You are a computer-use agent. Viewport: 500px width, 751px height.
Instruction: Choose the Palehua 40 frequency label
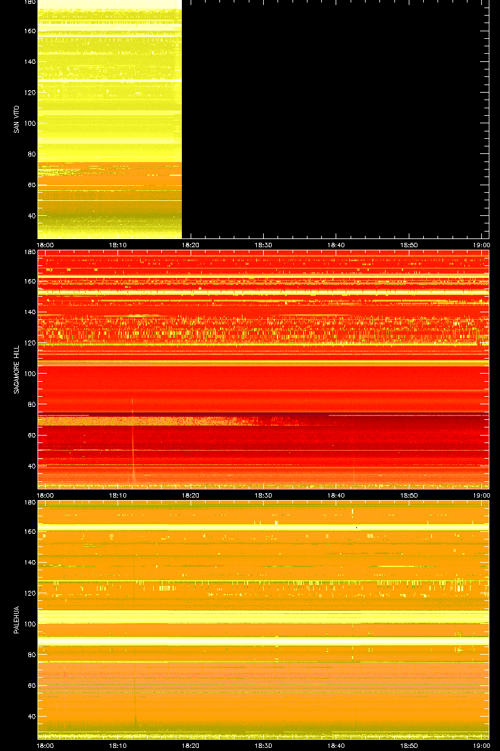[x=31, y=716]
